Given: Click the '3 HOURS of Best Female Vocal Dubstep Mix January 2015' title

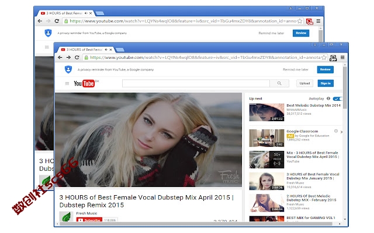Looking at the screenshot, I should [313, 176].
